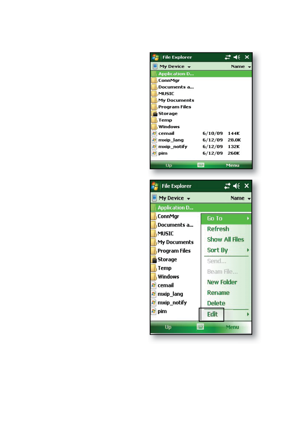289x447 pixels.
Task: Click cemail file icon in lower window
Action: (x=154, y=285)
